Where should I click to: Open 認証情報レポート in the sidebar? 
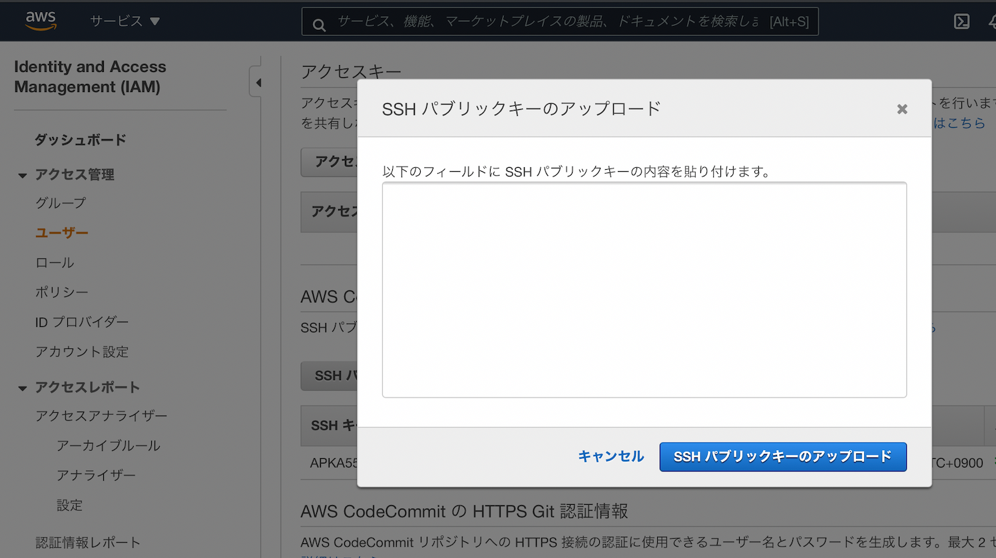coord(88,543)
